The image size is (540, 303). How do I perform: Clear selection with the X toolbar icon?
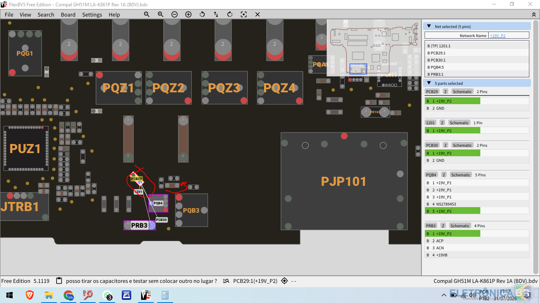tap(257, 14)
